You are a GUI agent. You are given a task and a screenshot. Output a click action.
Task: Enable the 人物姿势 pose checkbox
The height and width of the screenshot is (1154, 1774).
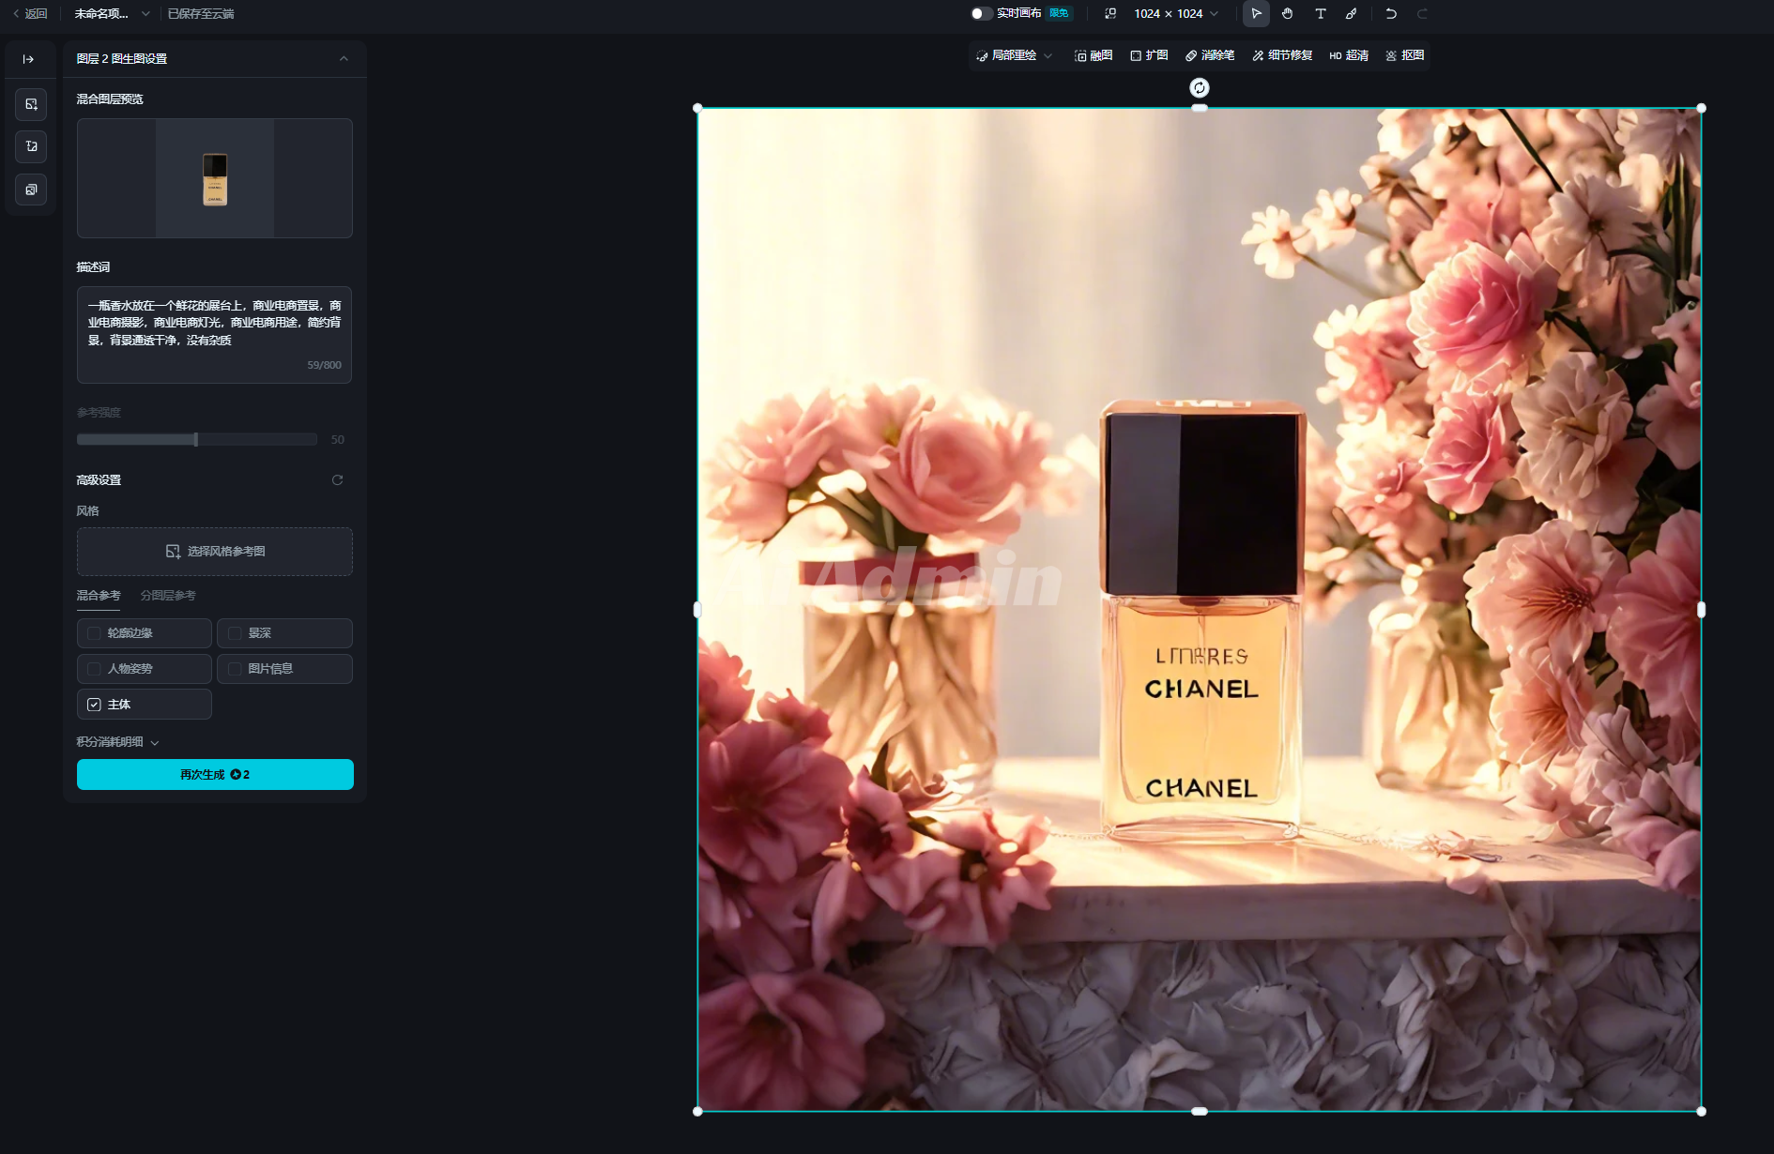tap(94, 669)
